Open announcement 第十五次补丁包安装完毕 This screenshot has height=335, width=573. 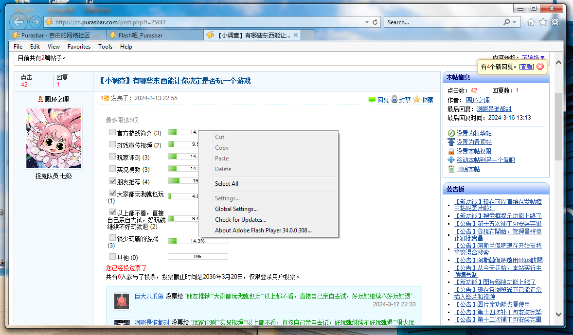[x=498, y=224]
